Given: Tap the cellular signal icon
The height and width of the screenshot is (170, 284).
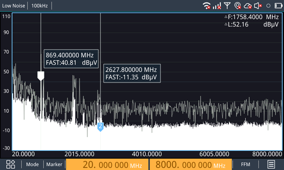Looking at the screenshot, I should pyautogui.click(x=217, y=6).
